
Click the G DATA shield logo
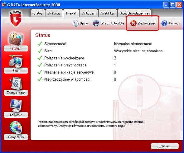click(x=16, y=19)
